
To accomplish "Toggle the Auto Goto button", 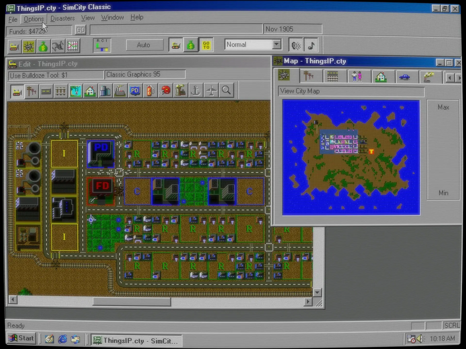I will point(206,45).
